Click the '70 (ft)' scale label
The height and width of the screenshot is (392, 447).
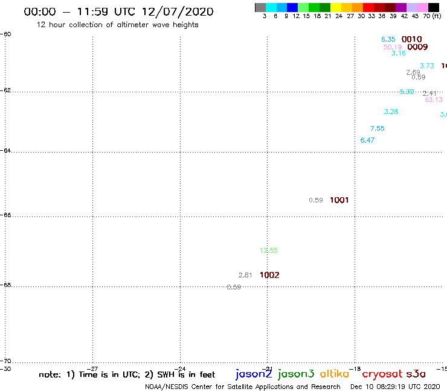[432, 16]
